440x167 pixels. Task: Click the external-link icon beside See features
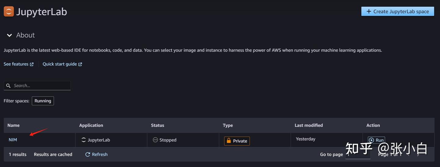pyautogui.click(x=31, y=64)
